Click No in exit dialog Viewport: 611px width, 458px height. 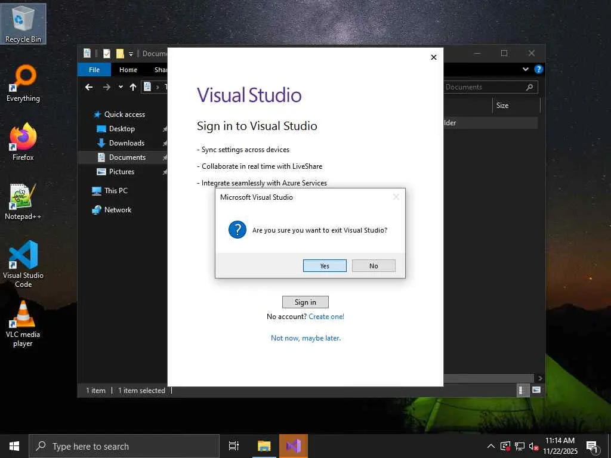(374, 265)
